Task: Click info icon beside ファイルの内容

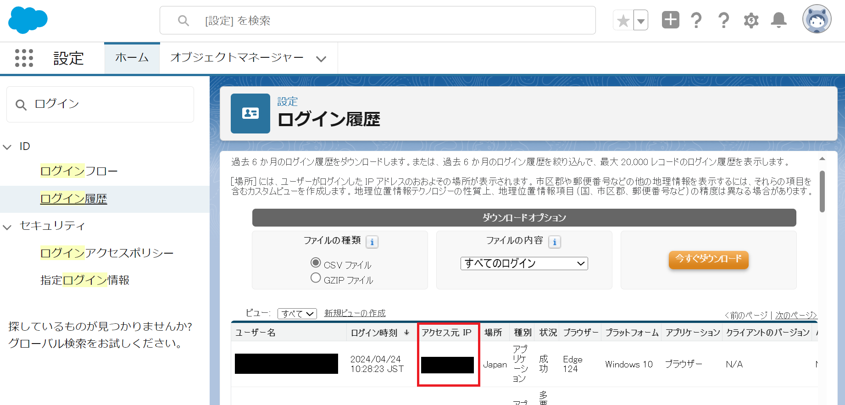Action: point(555,242)
